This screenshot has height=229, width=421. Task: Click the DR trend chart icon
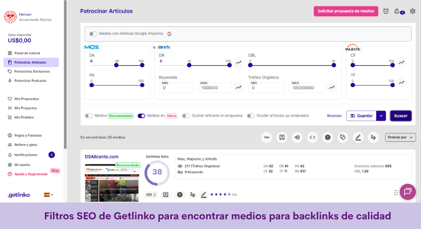[x=238, y=63]
